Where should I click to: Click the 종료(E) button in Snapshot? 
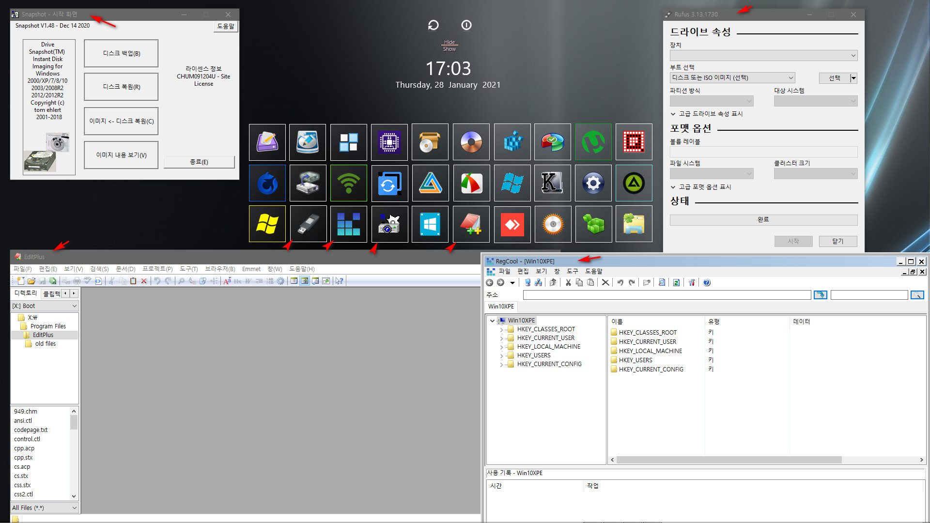(x=199, y=162)
